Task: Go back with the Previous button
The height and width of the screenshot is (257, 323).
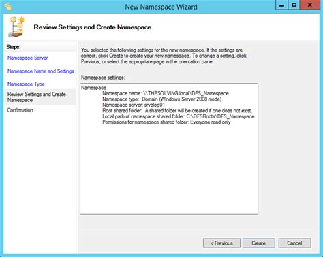Action: click(x=221, y=243)
